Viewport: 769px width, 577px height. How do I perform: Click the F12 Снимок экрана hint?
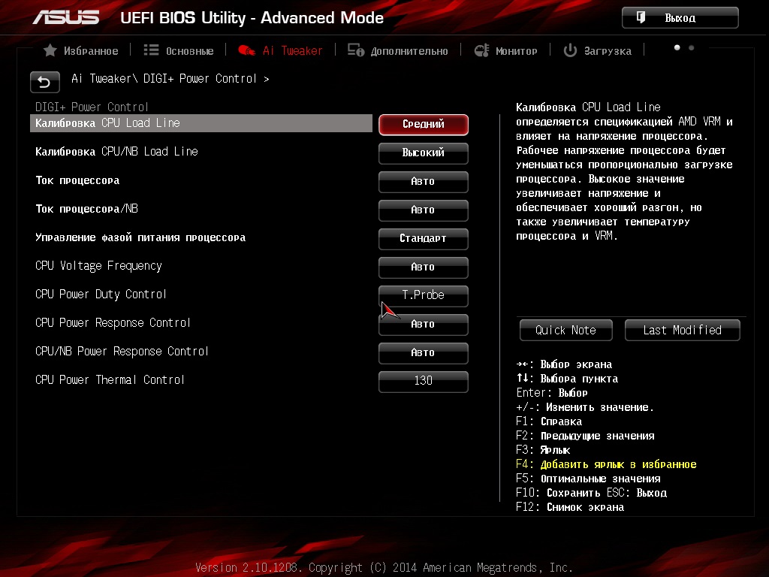570,507
